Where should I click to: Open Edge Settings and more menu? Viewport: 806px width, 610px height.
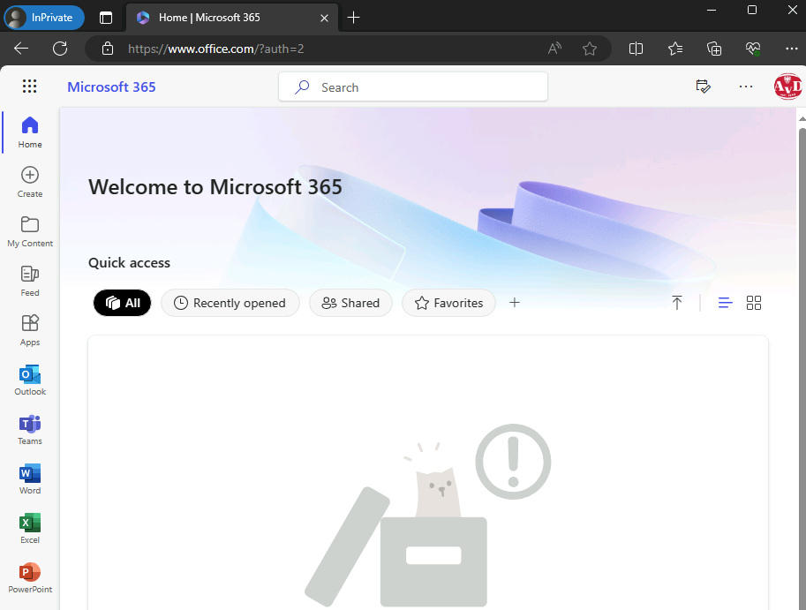point(792,49)
